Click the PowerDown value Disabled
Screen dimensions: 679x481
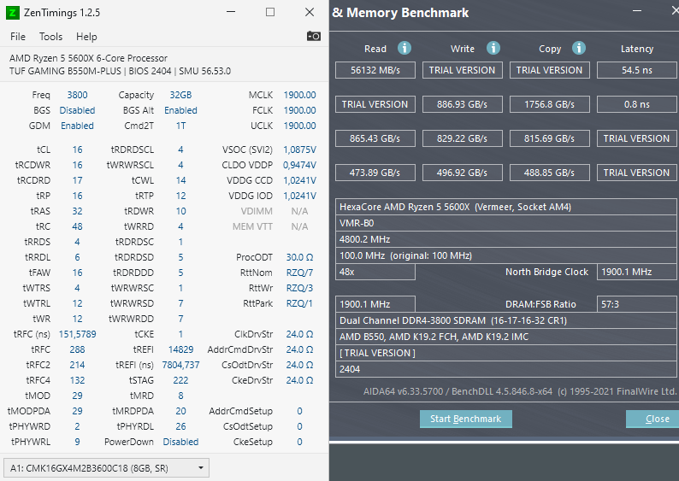[180, 442]
